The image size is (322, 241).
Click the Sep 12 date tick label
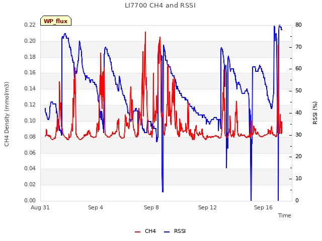pyautogui.click(x=207, y=207)
